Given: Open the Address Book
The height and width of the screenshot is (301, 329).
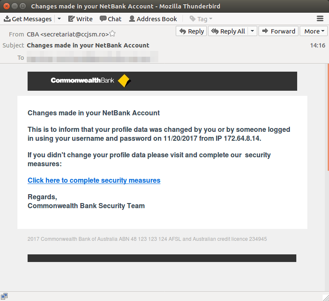Looking at the screenshot, I should pyautogui.click(x=153, y=19).
